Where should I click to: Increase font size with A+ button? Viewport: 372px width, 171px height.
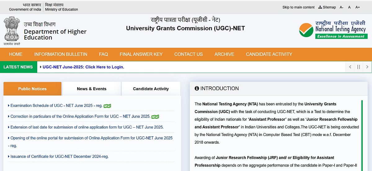click(358, 7)
